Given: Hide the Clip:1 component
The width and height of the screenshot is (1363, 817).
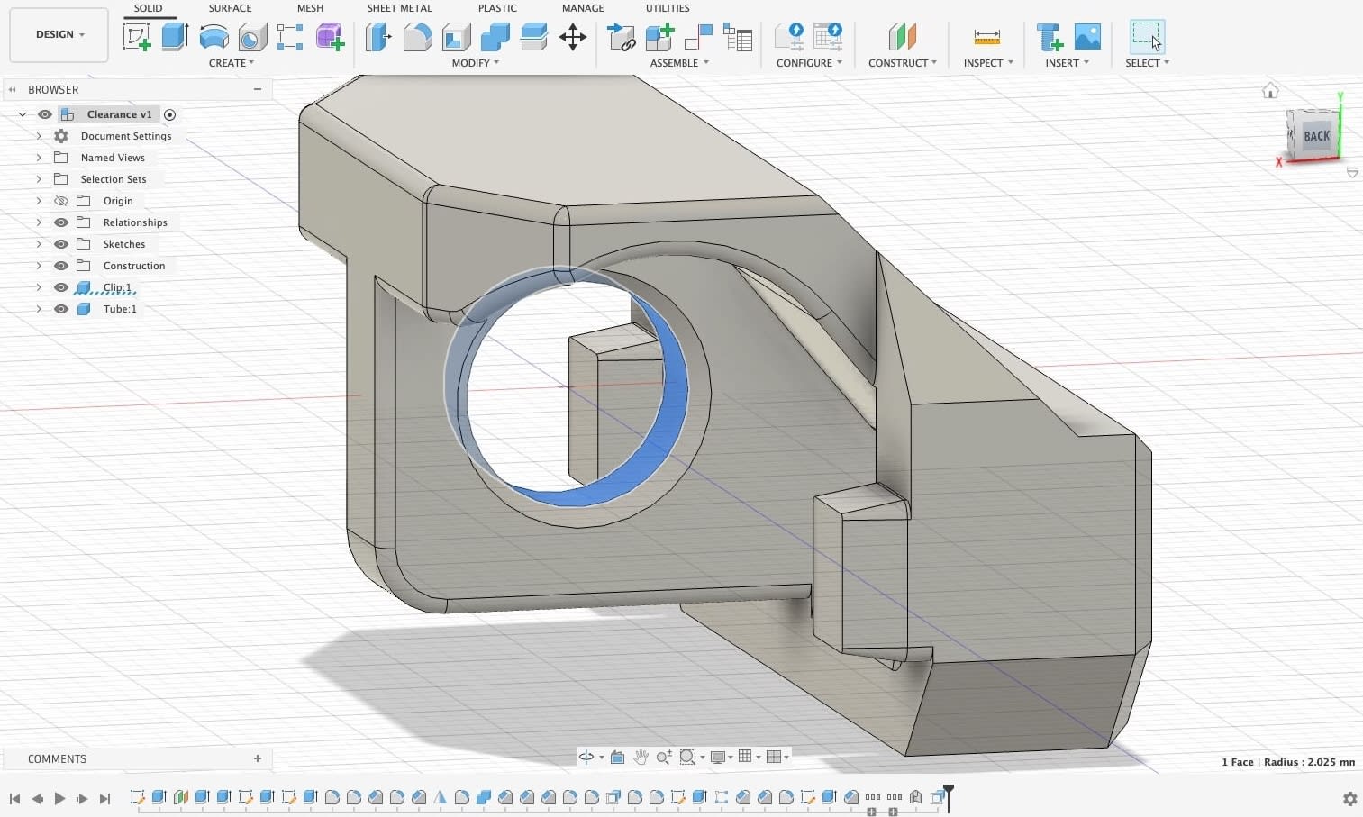Looking at the screenshot, I should click(61, 287).
